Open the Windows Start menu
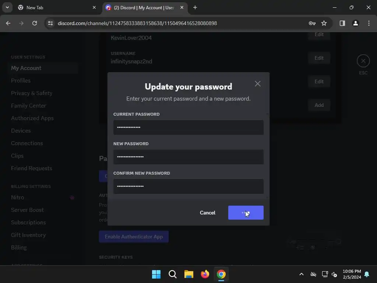The image size is (377, 283). pos(156,274)
